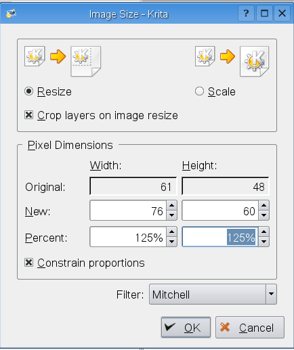Decrease New height with down arrow
The image size is (294, 350).
click(264, 215)
